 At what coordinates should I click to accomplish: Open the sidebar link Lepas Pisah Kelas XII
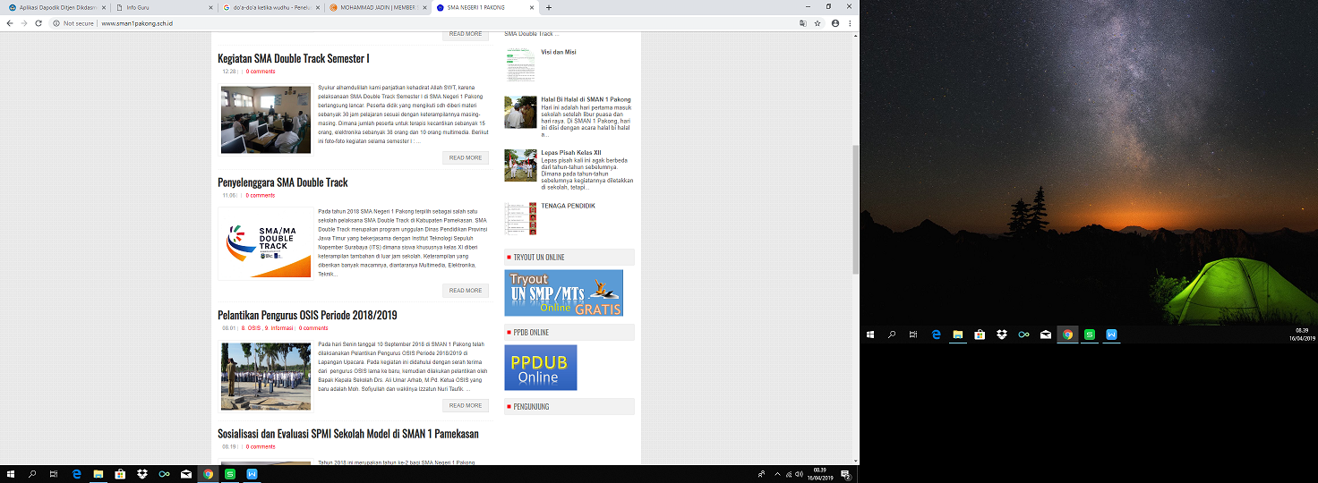[x=571, y=153]
